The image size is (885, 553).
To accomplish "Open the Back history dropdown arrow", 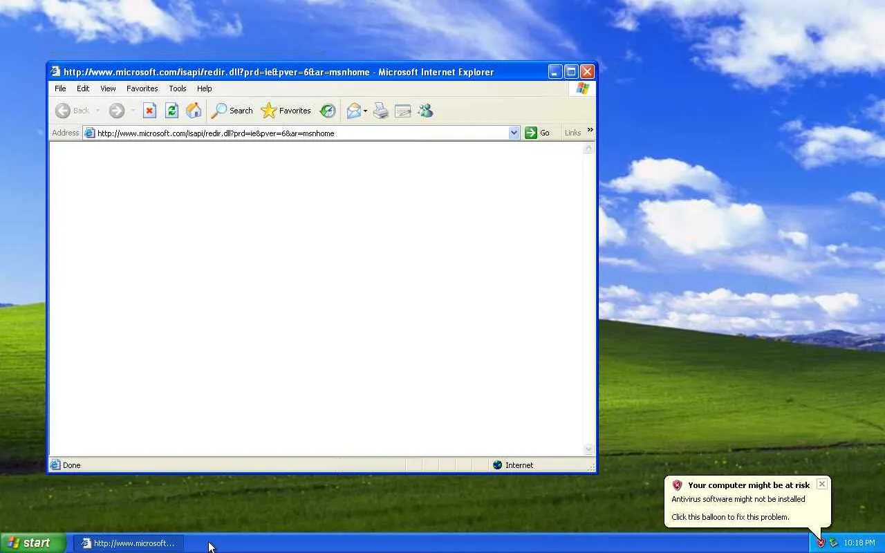I will point(97,111).
